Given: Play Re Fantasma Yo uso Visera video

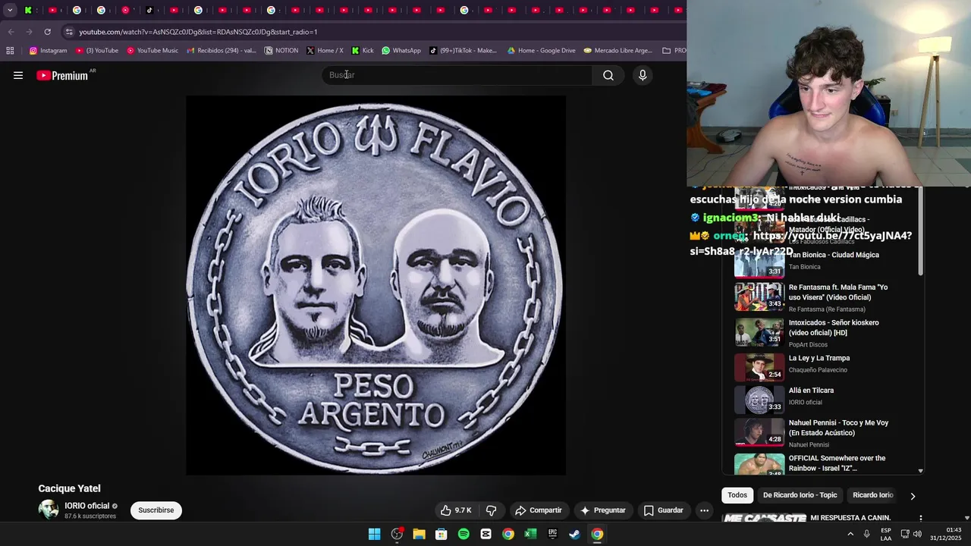Looking at the screenshot, I should [838, 292].
